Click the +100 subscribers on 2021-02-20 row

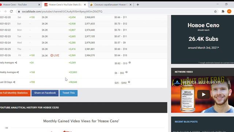click(x=32, y=17)
